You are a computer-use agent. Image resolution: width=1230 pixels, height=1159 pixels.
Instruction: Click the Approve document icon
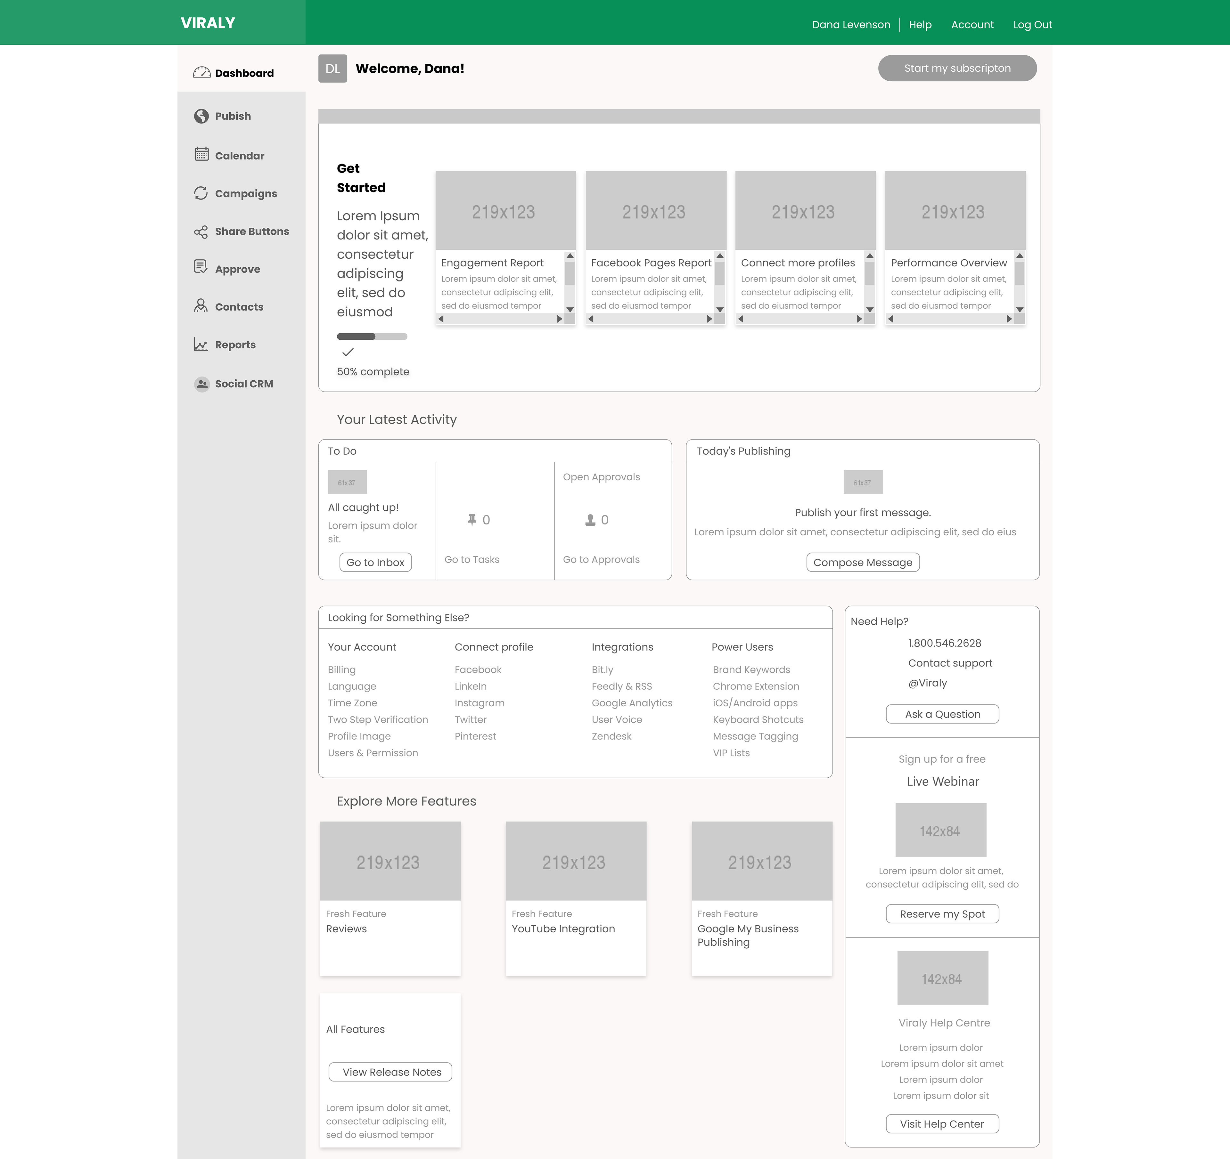(201, 267)
